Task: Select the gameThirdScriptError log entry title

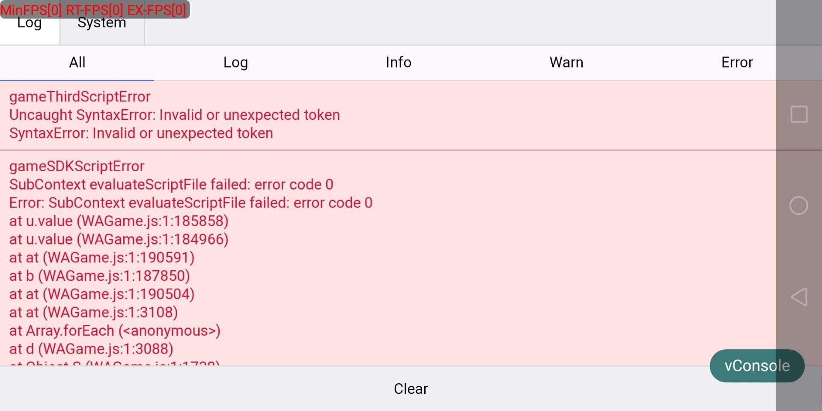Action: coord(80,97)
